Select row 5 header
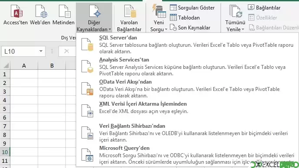299x168 pixels. tap(5, 109)
